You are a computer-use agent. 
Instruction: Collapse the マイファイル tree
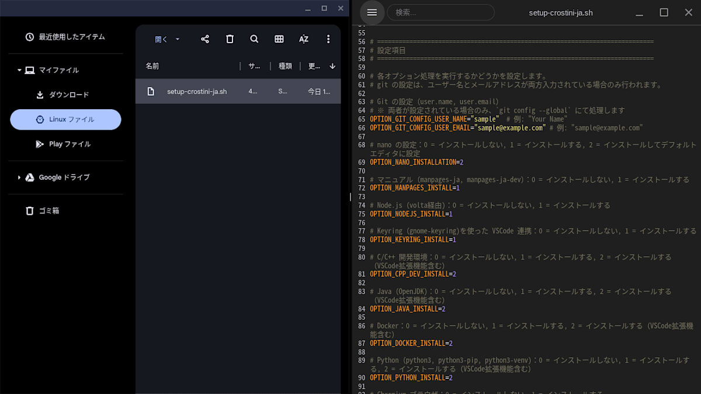coord(19,70)
